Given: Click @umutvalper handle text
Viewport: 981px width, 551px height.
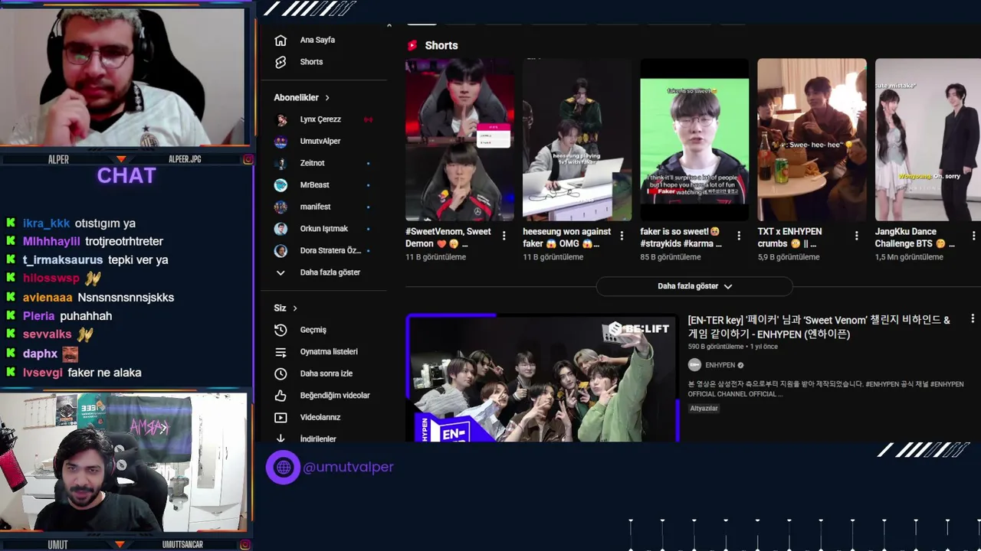Looking at the screenshot, I should 348,467.
